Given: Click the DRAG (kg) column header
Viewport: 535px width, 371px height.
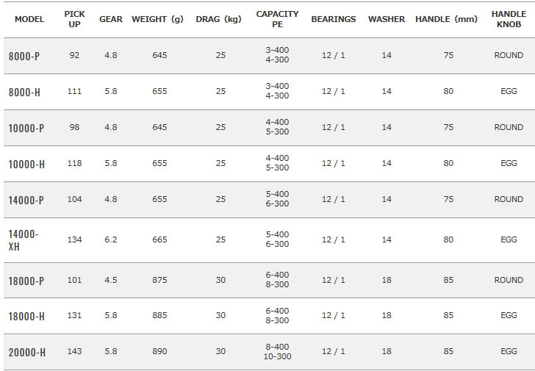Looking at the screenshot, I should click(x=218, y=19).
